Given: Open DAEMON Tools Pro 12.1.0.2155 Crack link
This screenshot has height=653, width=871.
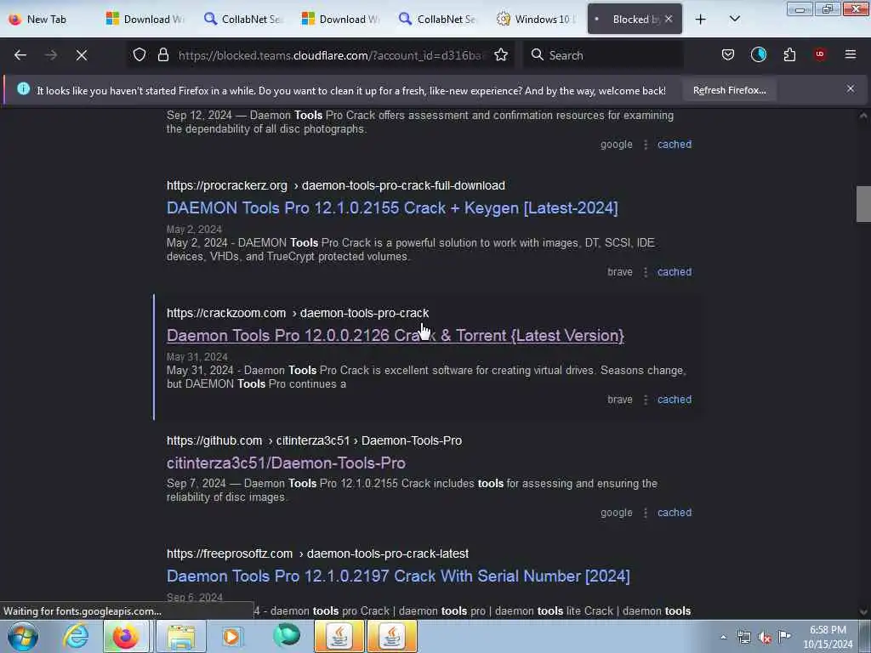Looking at the screenshot, I should pos(392,208).
